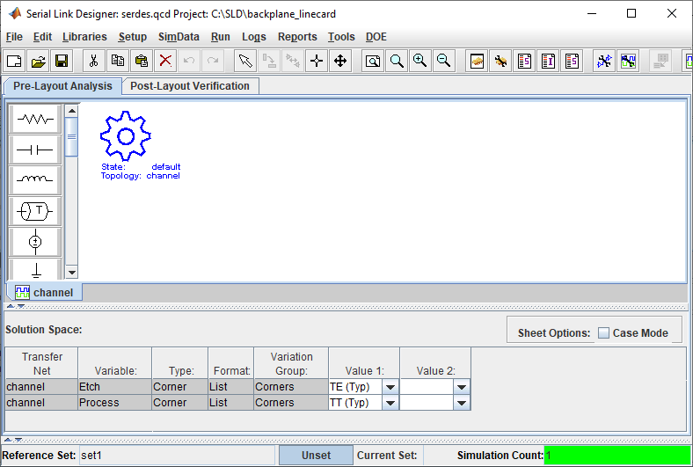Image resolution: width=693 pixels, height=467 pixels.
Task: Zoom to fit using the boxed magnifier icon
Action: tap(373, 61)
